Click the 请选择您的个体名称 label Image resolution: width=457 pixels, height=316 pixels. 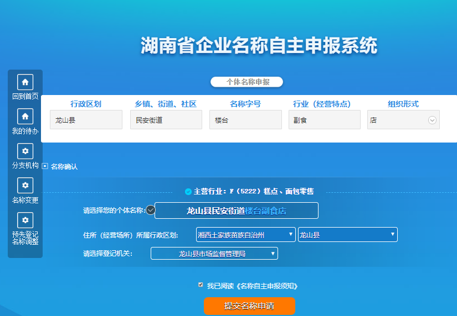114,210
